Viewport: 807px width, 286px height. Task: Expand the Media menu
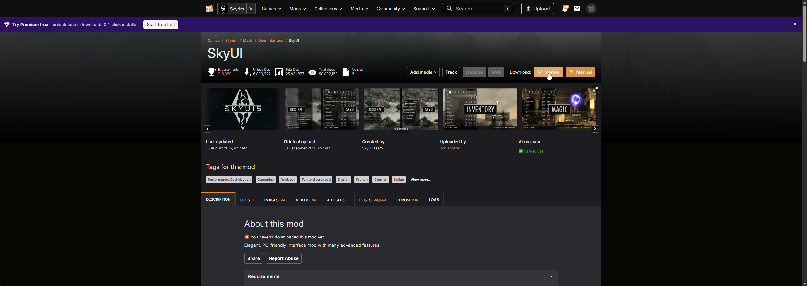pyautogui.click(x=359, y=9)
